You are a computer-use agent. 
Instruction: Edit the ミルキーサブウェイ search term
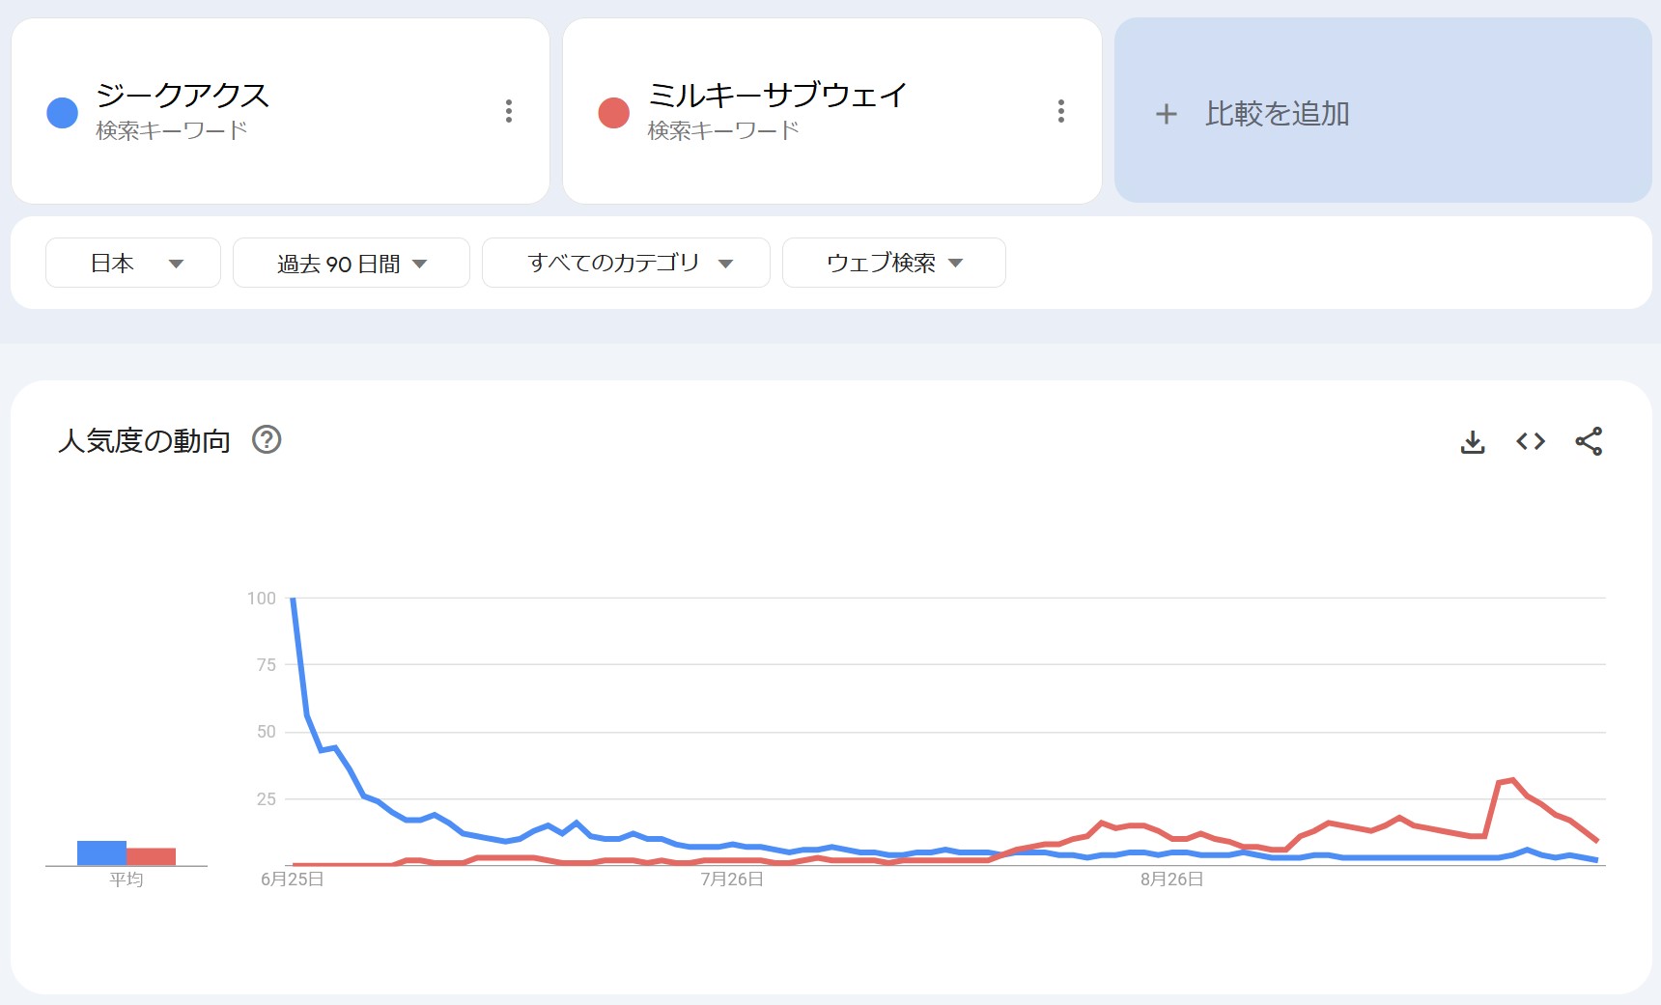777,96
